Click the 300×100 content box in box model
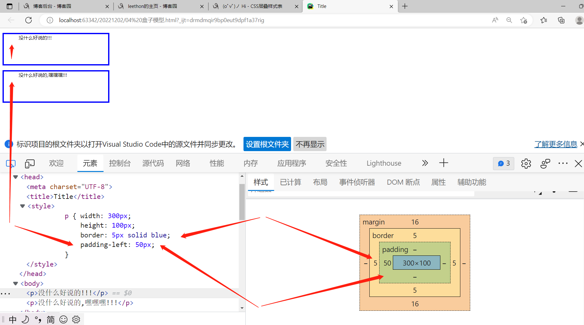The height and width of the screenshot is (325, 584). 417,263
